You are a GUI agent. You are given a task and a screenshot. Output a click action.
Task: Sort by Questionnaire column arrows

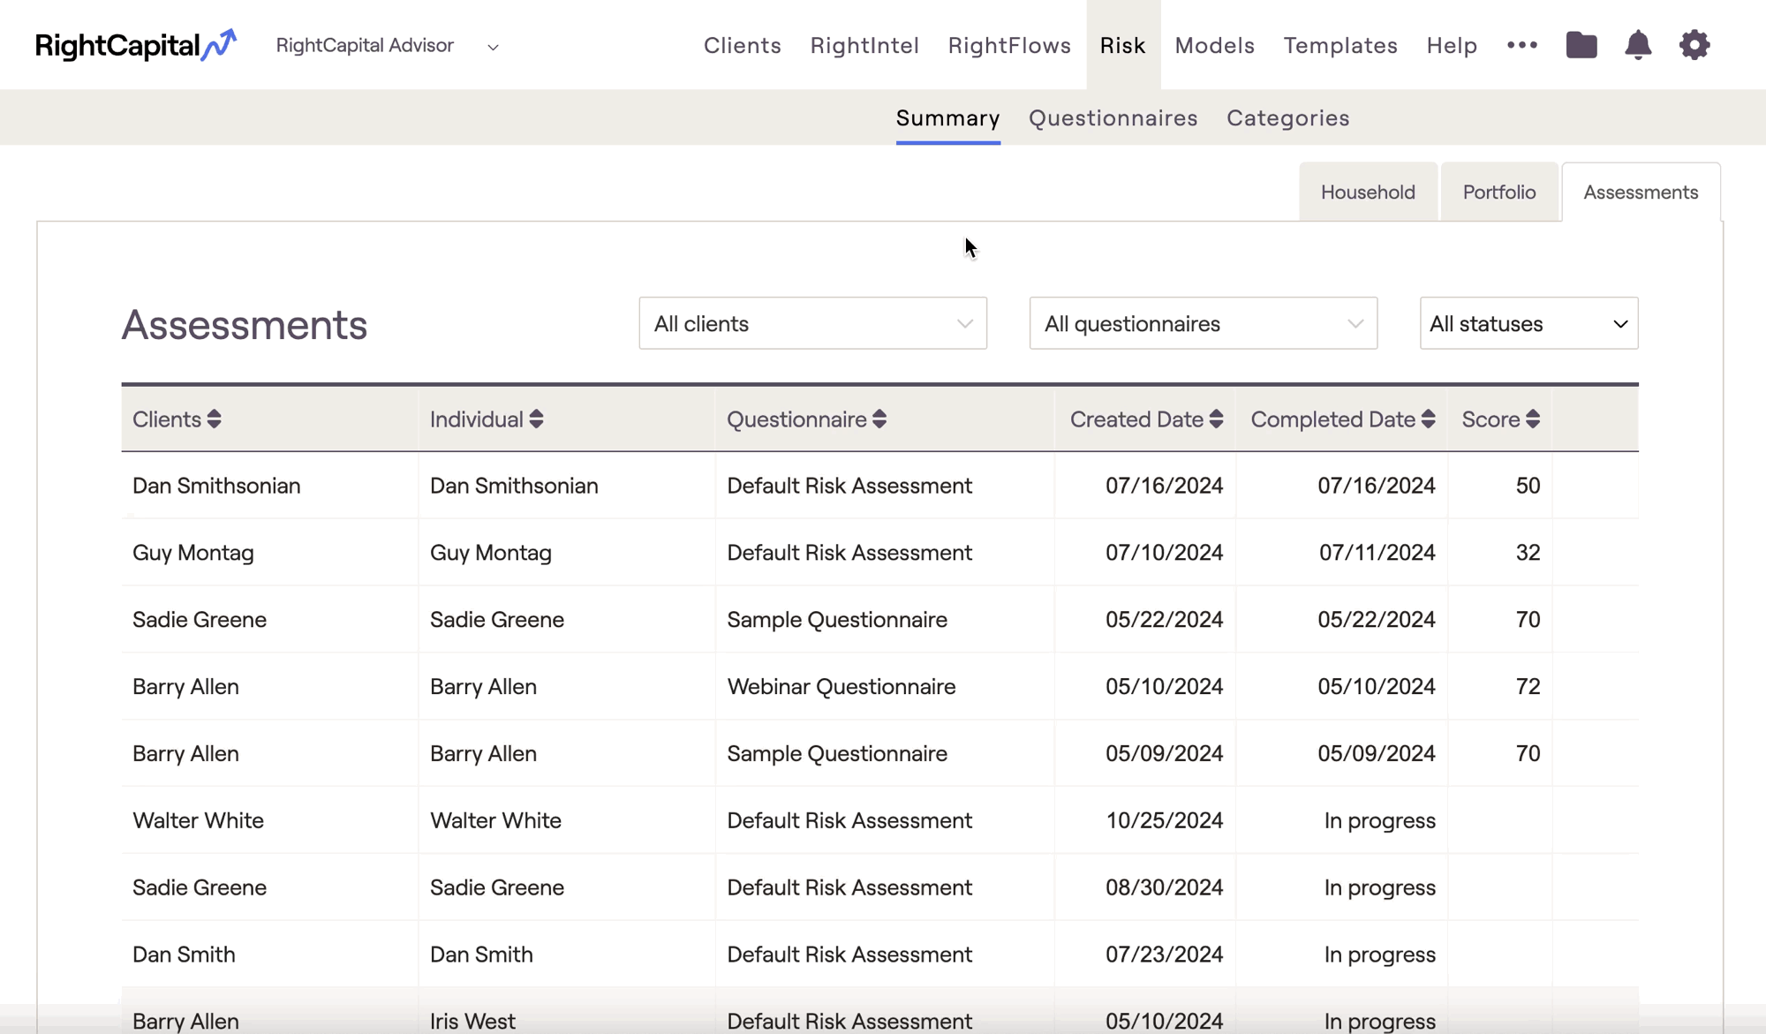(x=879, y=419)
